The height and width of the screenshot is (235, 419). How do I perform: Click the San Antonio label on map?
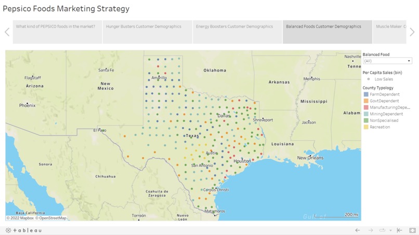coord(202,165)
